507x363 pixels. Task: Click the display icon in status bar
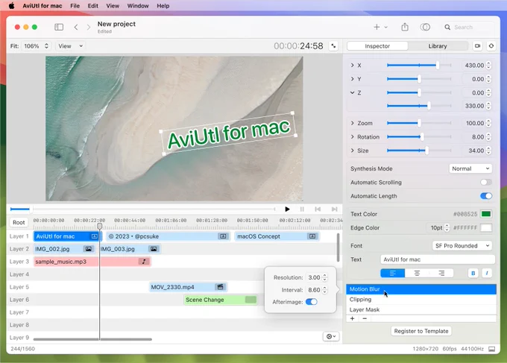[491, 349]
